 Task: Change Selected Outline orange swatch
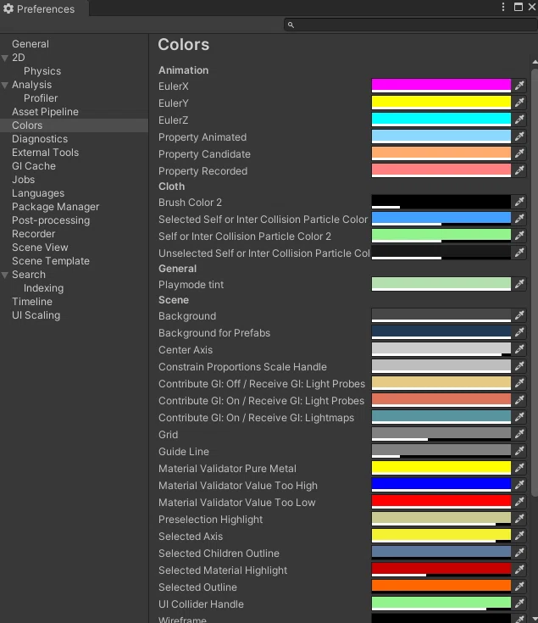pos(441,587)
